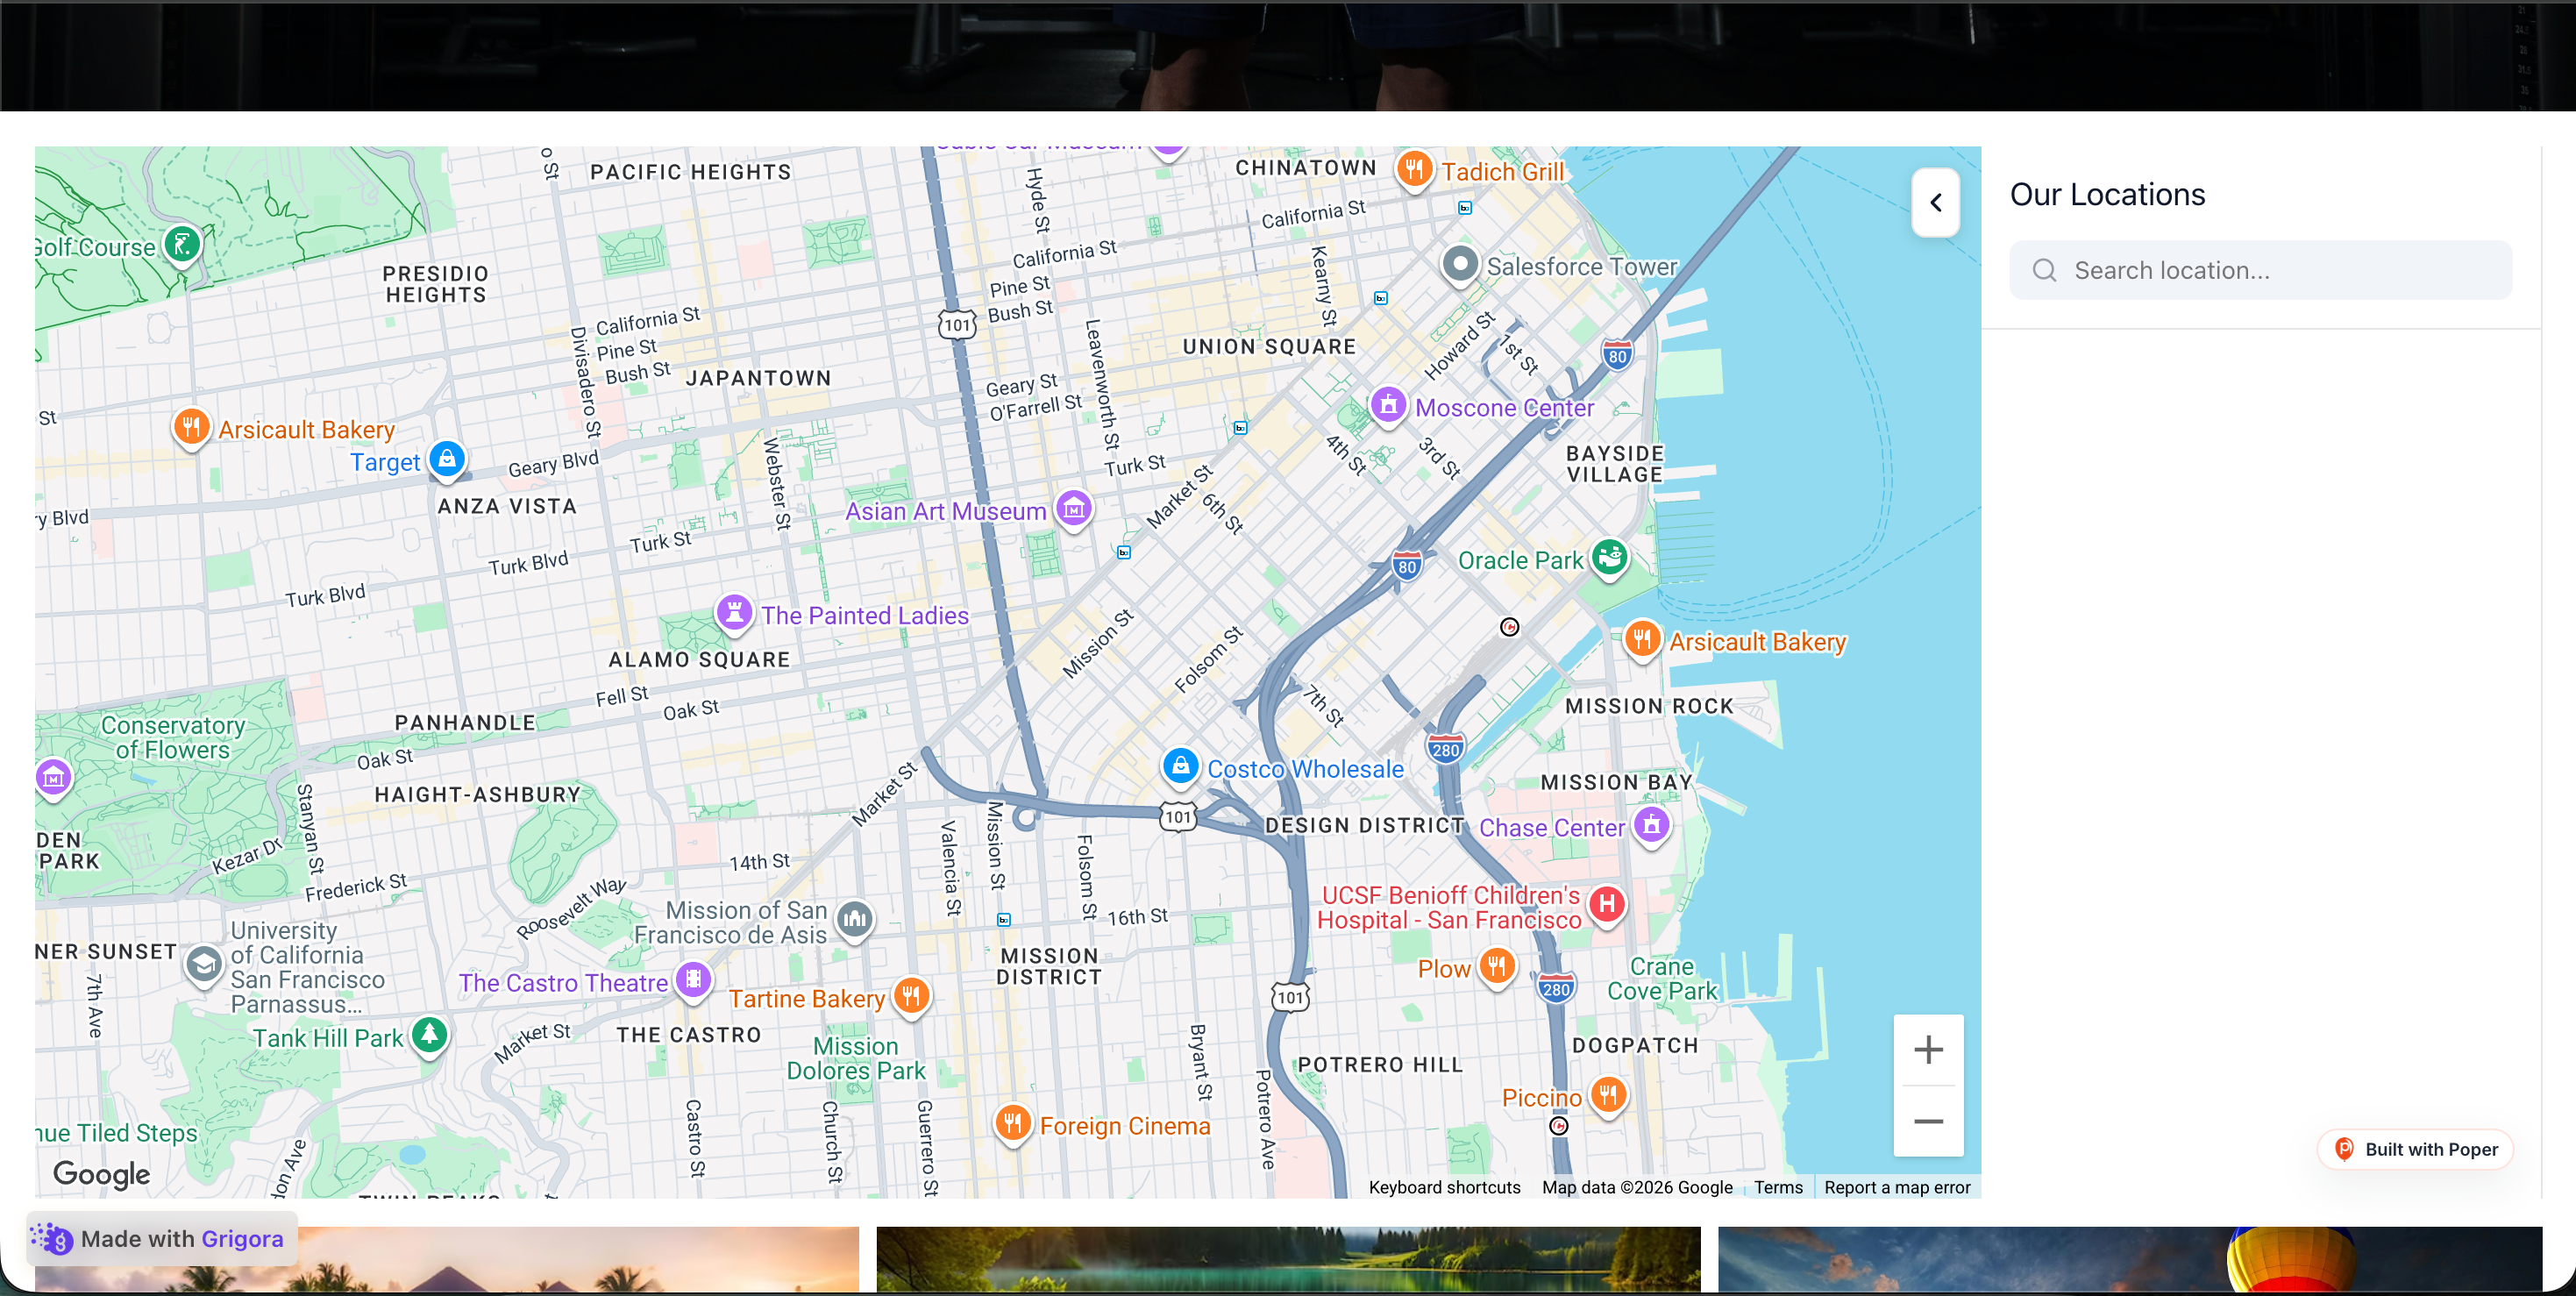Click the Our Locations heading
This screenshot has width=2576, height=1296.
[2107, 194]
